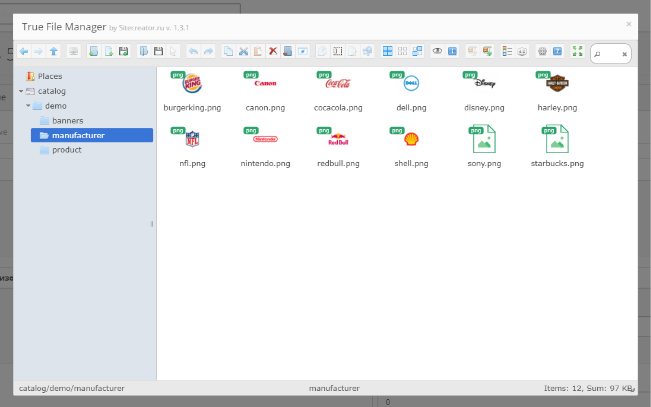Screen dimensions: 651x407
Task: Toggle fullscreen with the green arrows icon
Action: (577, 51)
